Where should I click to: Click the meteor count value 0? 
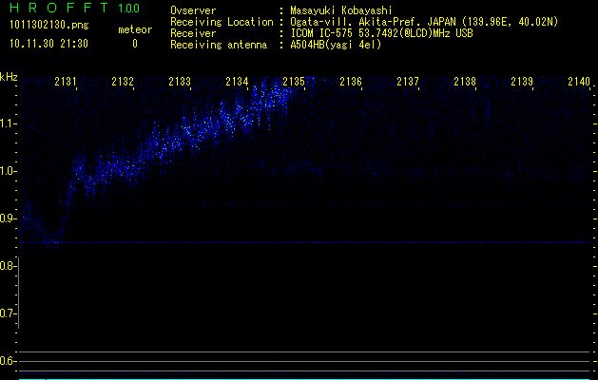tap(135, 44)
